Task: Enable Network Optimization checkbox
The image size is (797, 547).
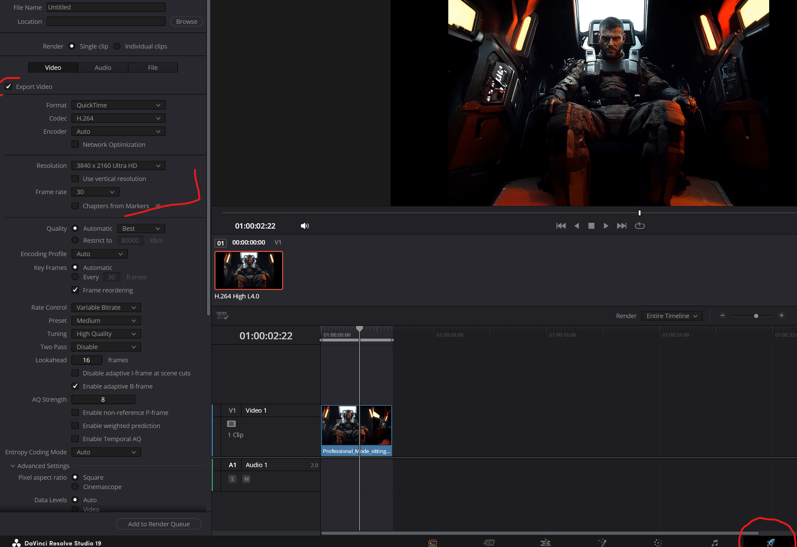Action: [75, 144]
